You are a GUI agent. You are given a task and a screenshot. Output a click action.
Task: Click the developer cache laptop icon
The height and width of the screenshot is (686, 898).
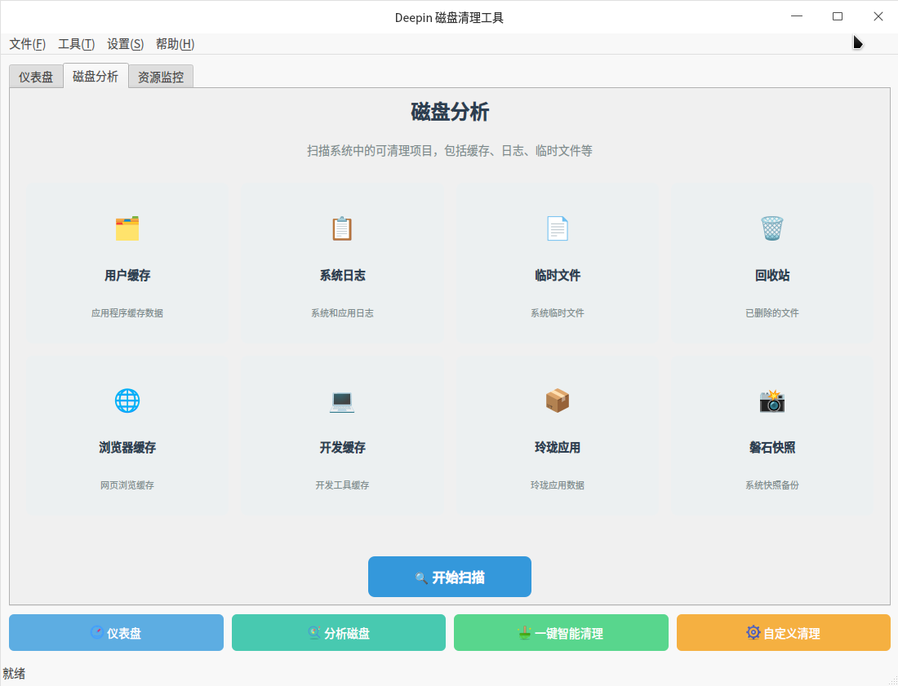[342, 401]
